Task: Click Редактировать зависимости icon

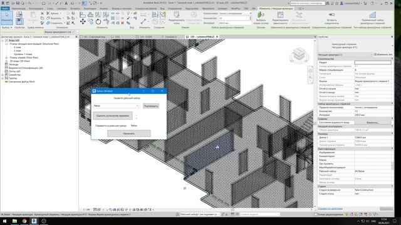Action: coord(280,17)
